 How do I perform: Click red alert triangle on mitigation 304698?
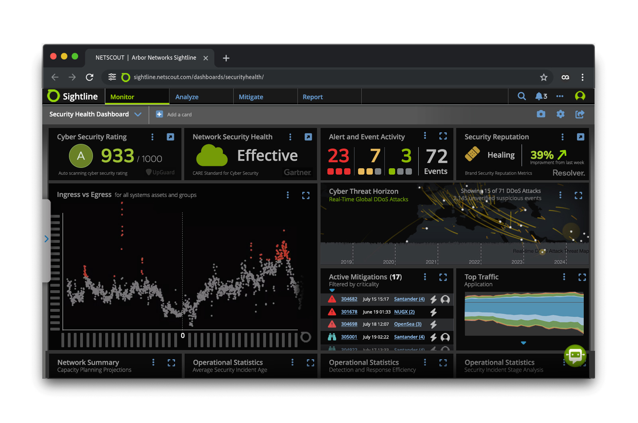click(x=332, y=324)
